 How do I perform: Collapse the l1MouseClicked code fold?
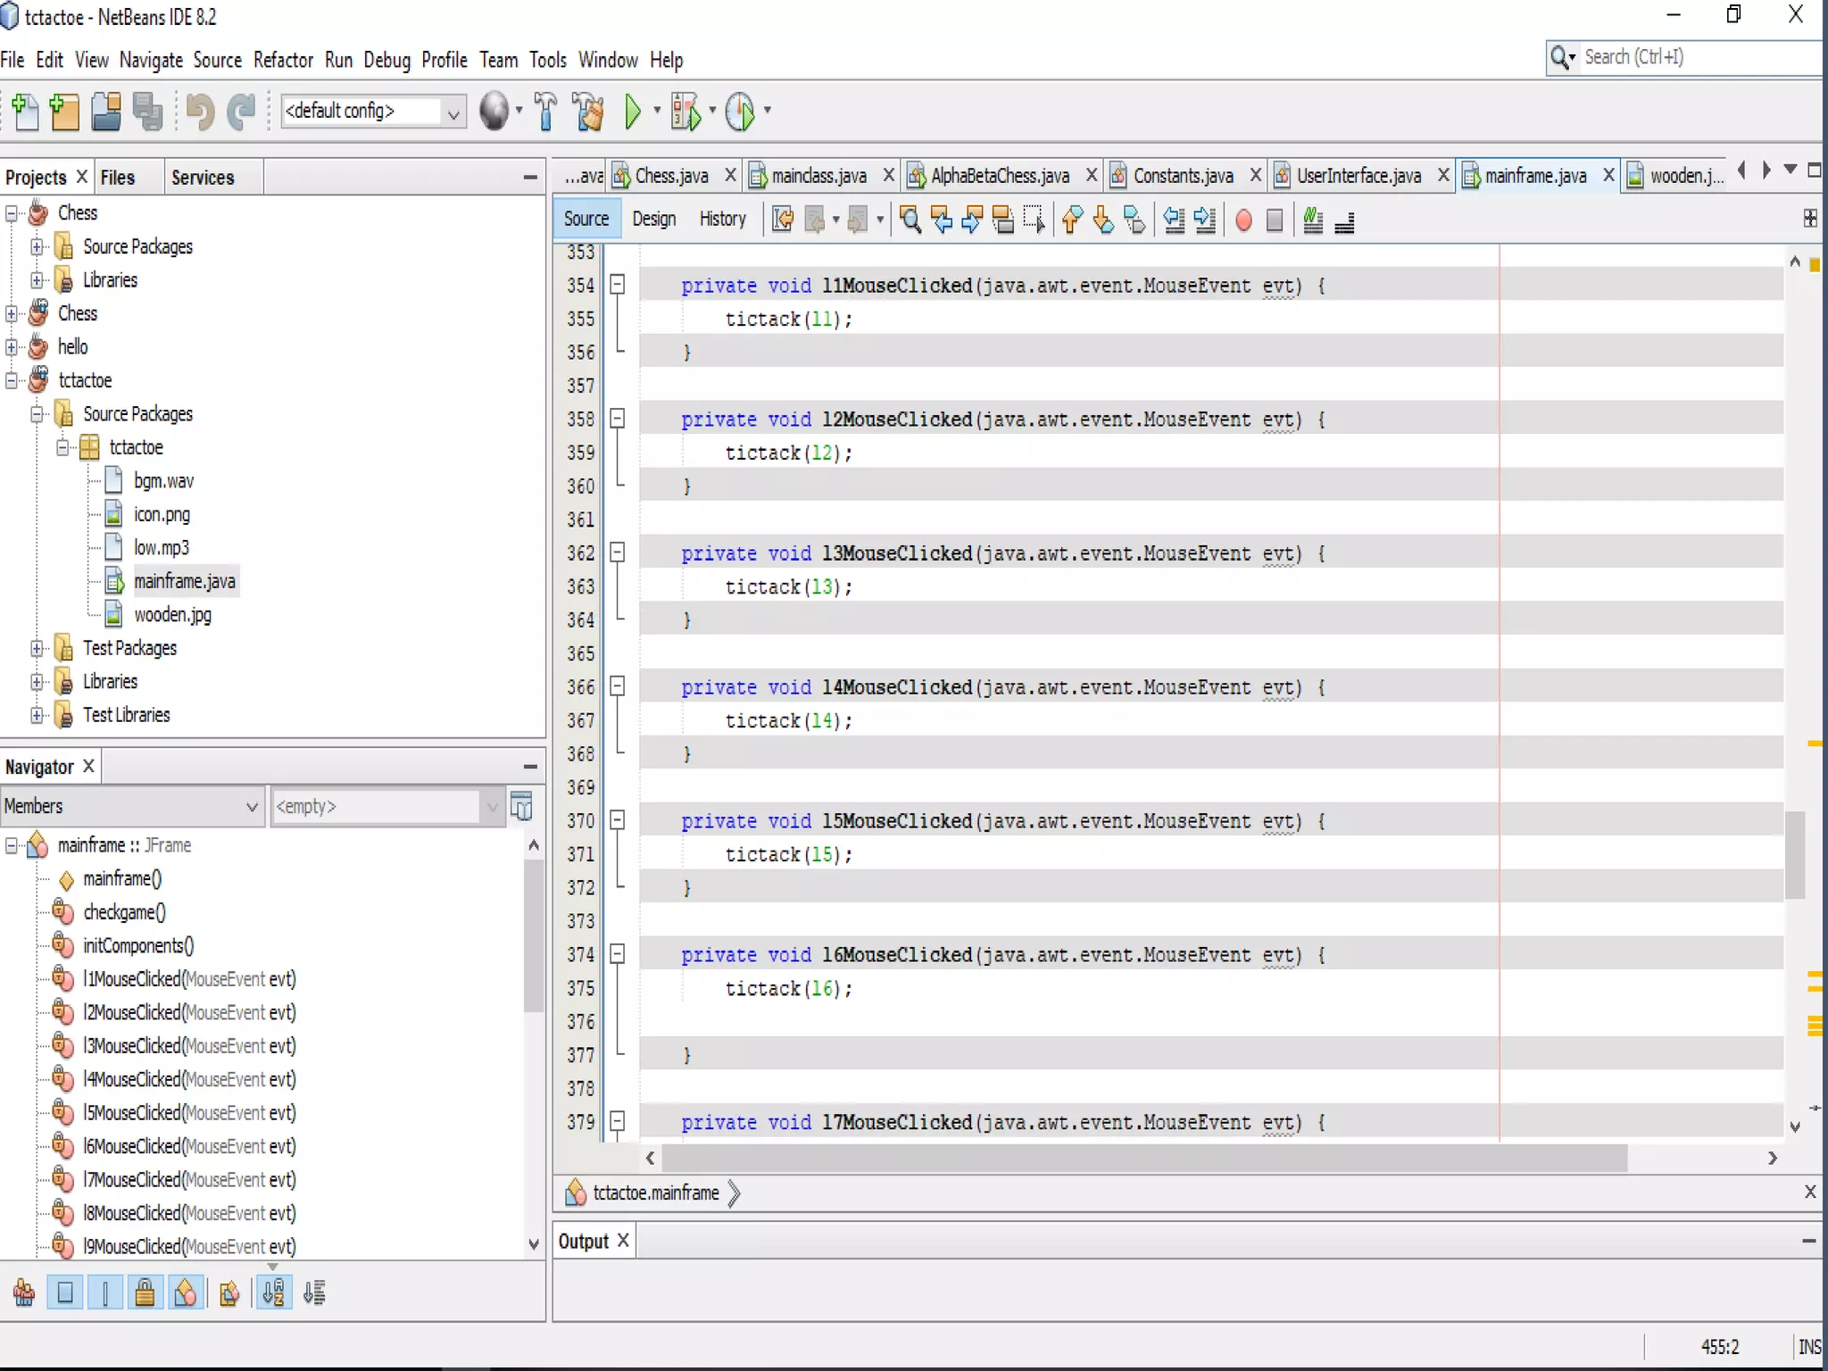pyautogui.click(x=617, y=286)
